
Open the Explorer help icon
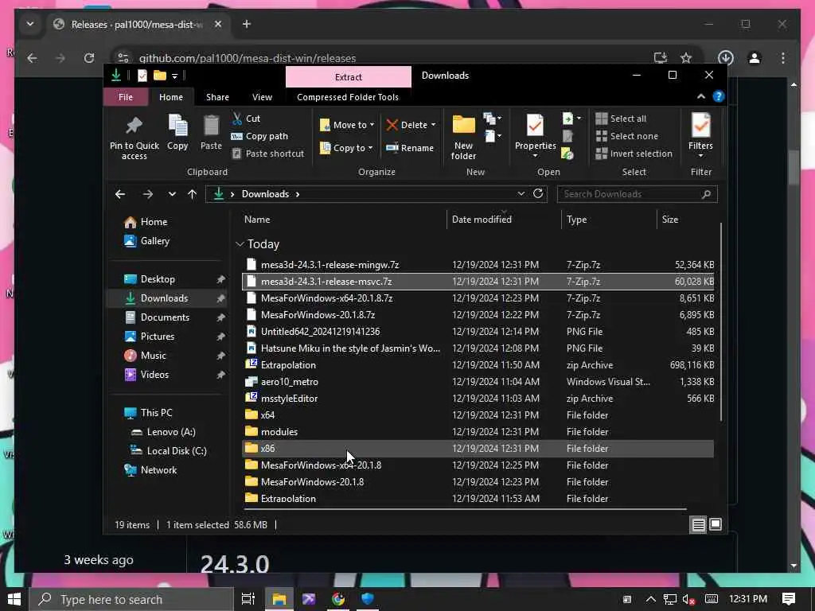coord(719,96)
